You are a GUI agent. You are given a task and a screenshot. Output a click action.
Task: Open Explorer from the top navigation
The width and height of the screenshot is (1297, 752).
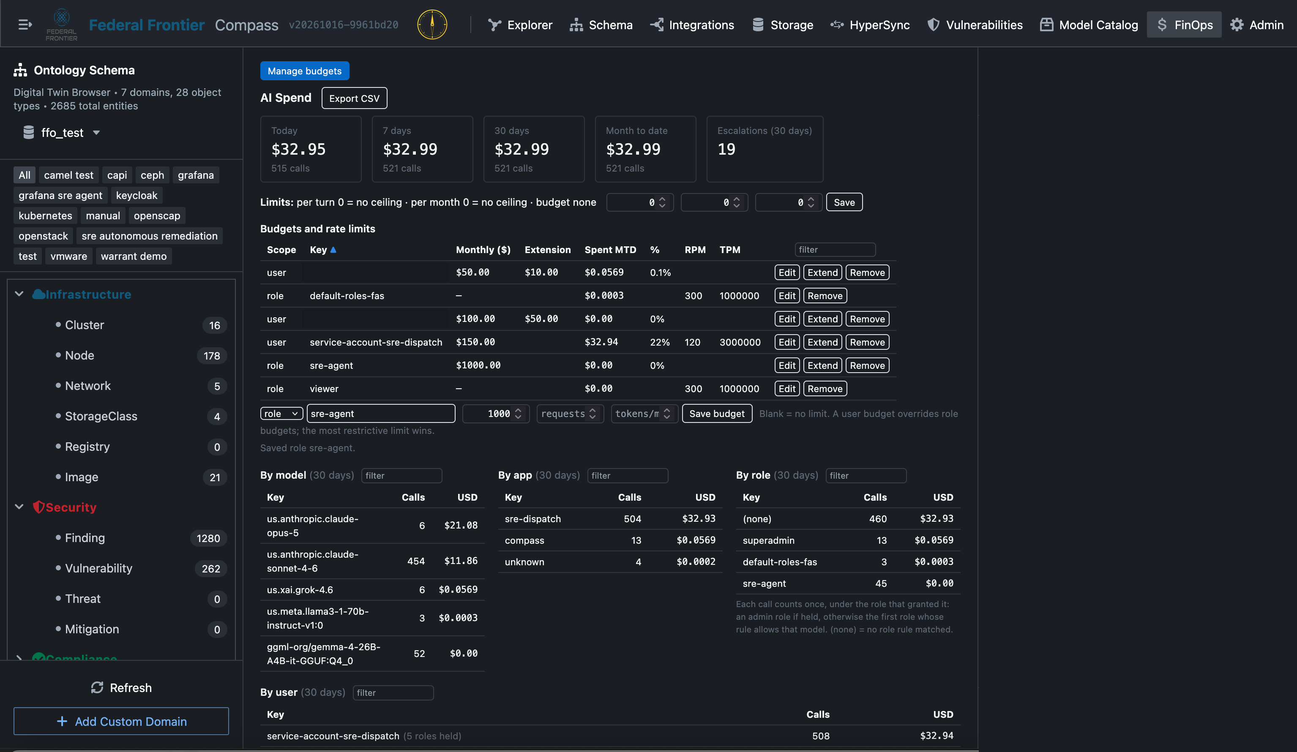(520, 24)
